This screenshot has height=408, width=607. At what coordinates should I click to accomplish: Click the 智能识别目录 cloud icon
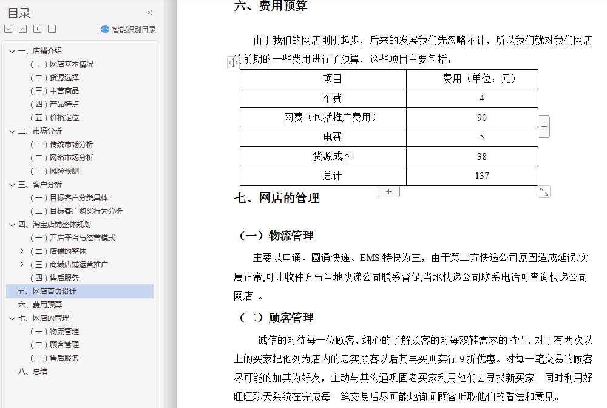point(105,29)
